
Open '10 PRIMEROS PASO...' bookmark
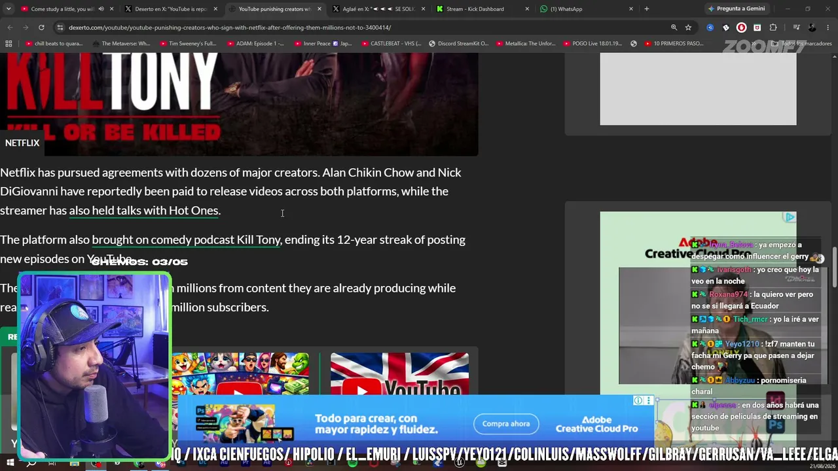(x=673, y=44)
